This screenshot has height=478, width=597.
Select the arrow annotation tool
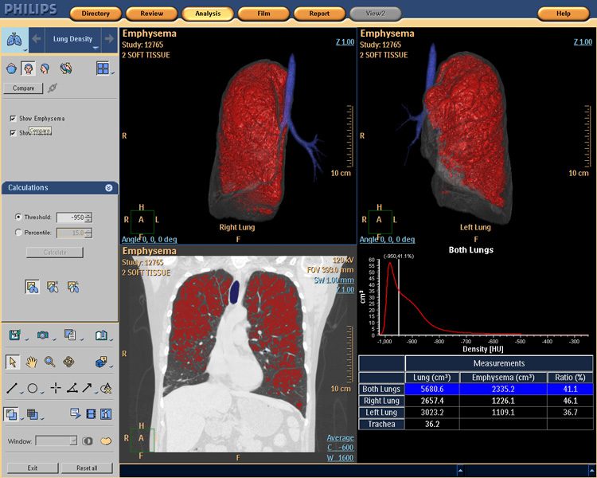[88, 388]
